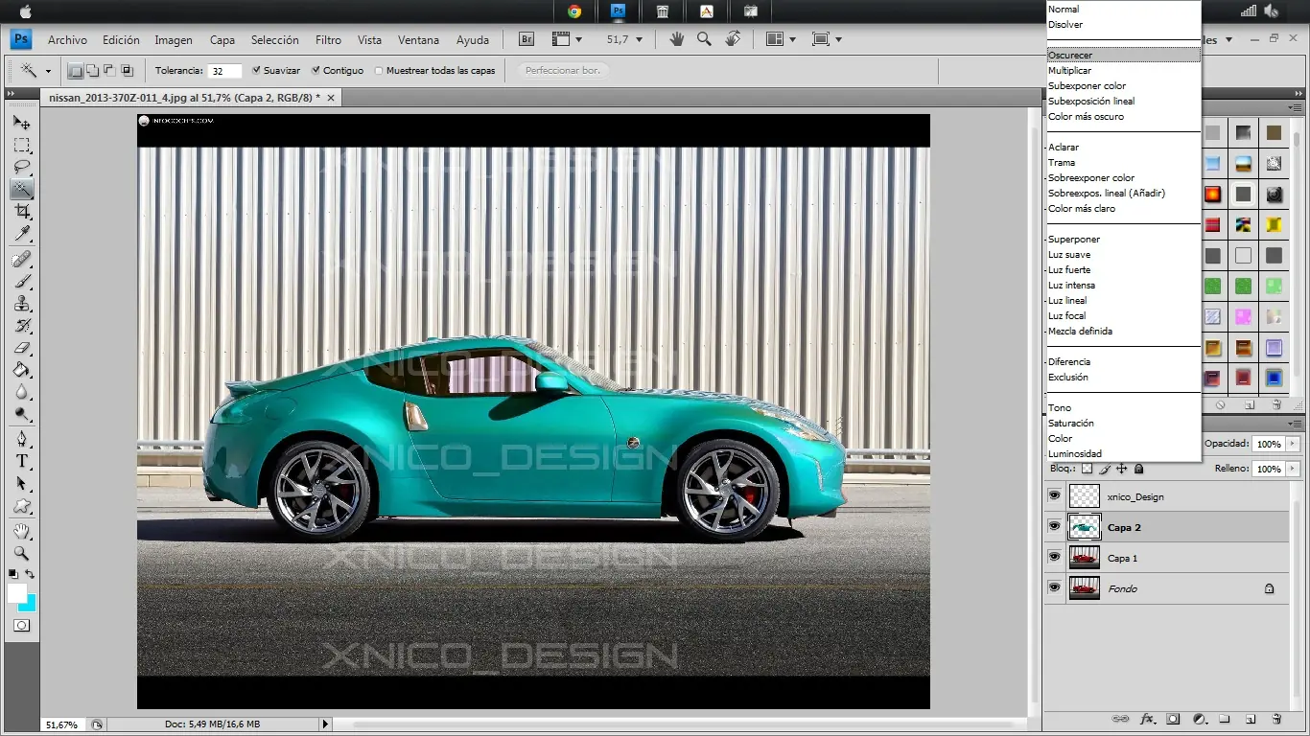This screenshot has height=736, width=1310.
Task: Toggle the Contiguo checkbox
Action: tap(315, 70)
